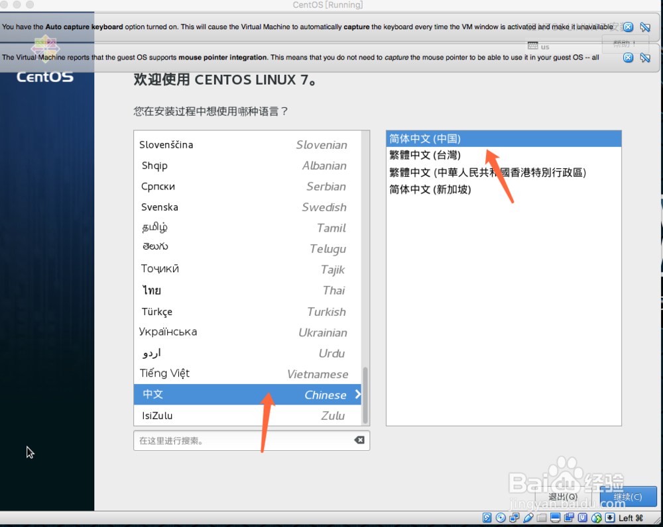The image size is (663, 527).
Task: Suppress future Auto capture keyboard messages
Action: coord(645,27)
